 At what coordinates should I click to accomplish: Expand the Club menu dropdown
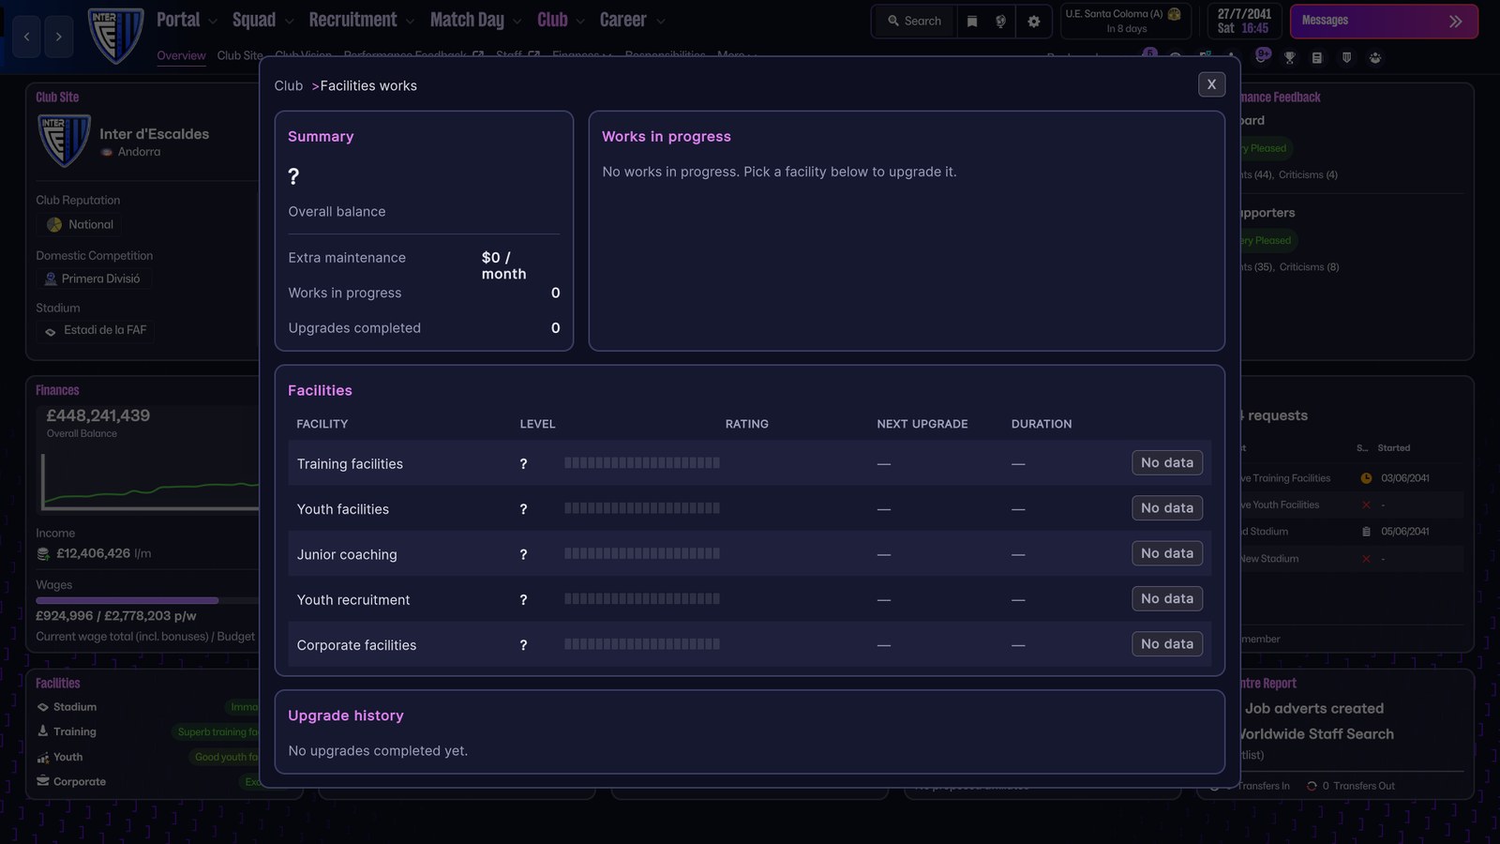pyautogui.click(x=580, y=22)
